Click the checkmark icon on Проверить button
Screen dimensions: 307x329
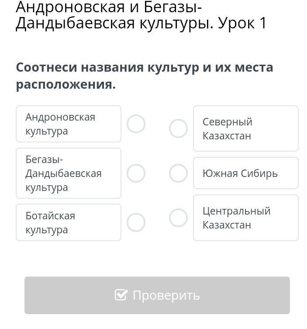(121, 295)
